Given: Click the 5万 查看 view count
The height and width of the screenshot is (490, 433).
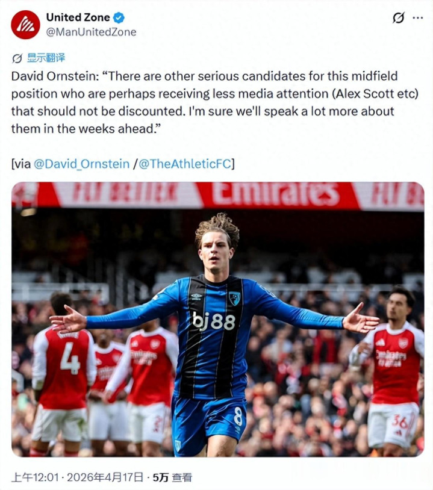Looking at the screenshot, I should coord(172,477).
